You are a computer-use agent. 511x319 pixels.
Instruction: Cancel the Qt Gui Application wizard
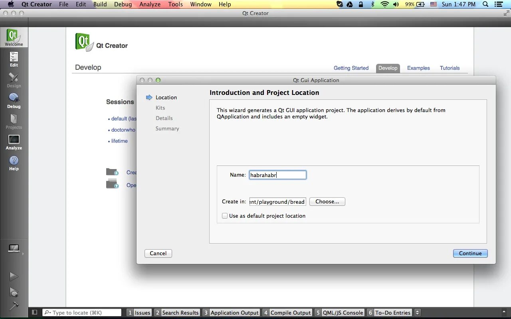click(158, 253)
